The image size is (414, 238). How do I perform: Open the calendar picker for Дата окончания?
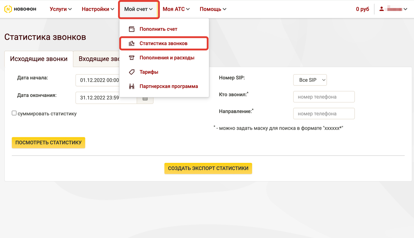coord(145,98)
